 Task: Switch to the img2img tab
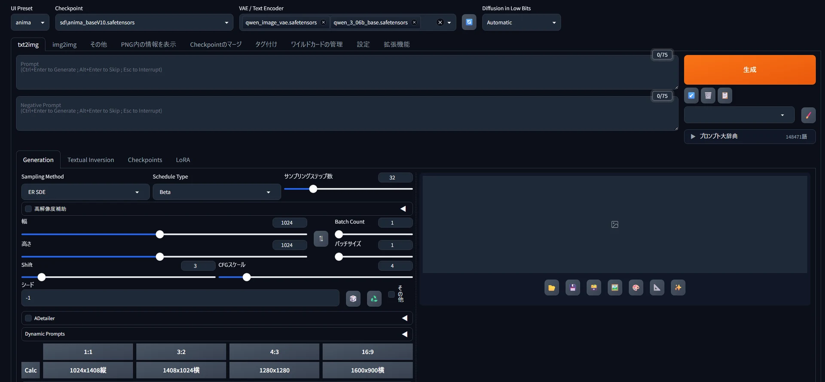pos(64,44)
